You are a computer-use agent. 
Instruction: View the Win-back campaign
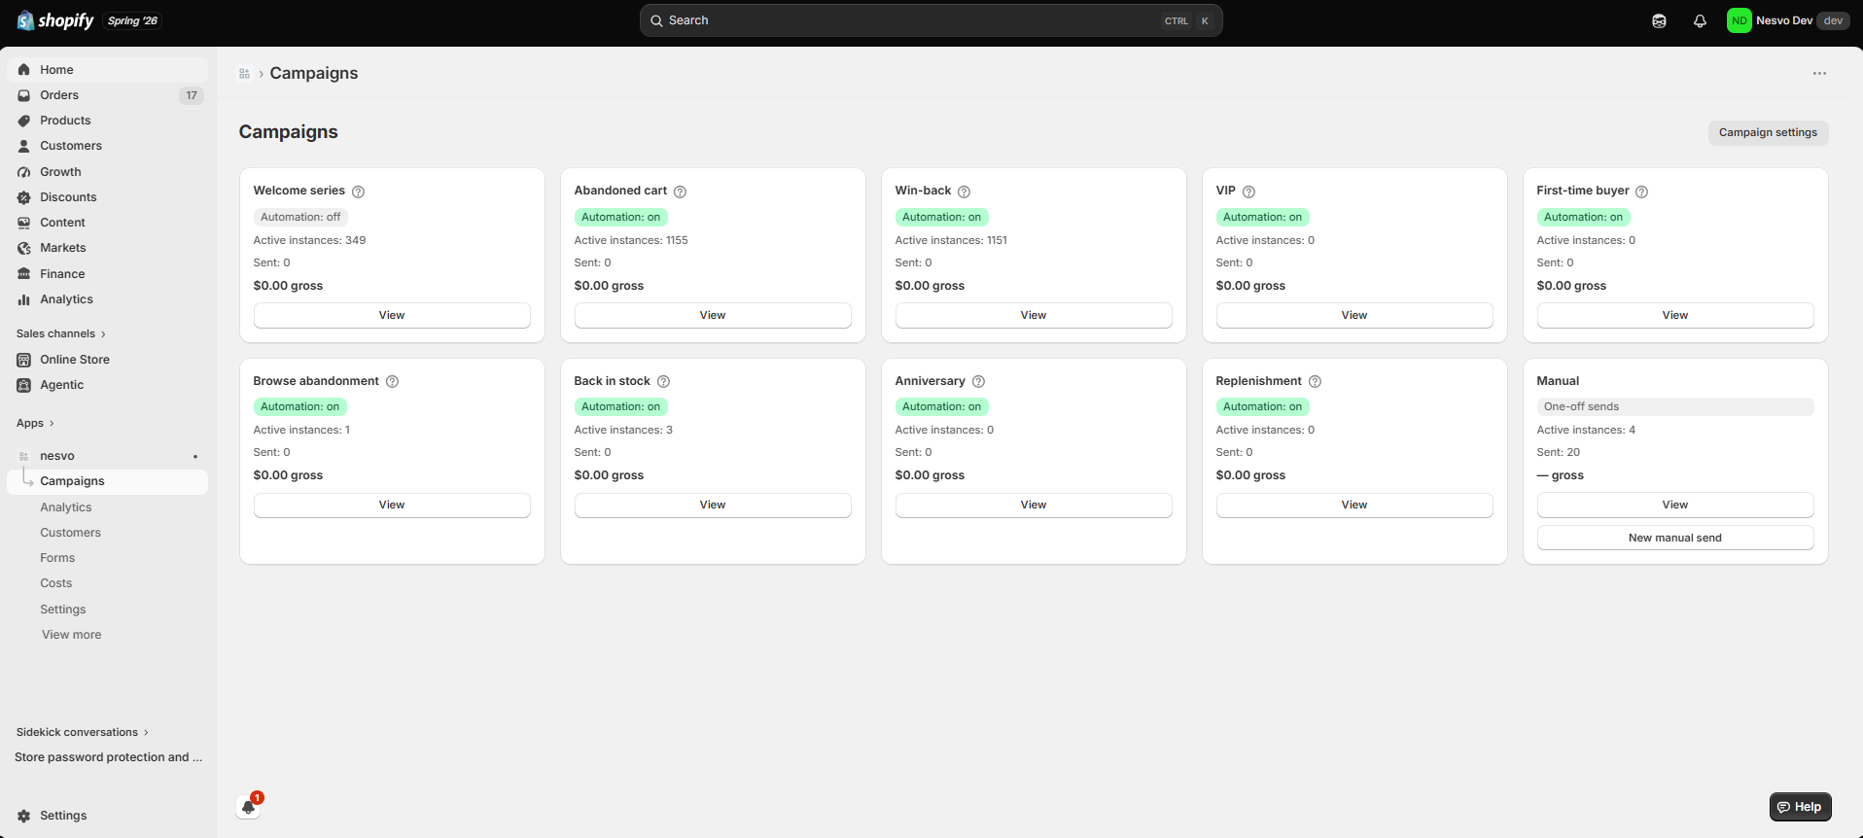pyautogui.click(x=1034, y=315)
